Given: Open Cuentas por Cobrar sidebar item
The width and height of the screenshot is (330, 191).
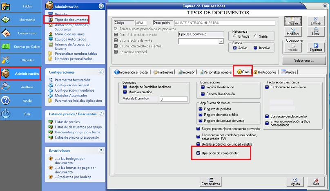Looking at the screenshot, I should (20, 47).
